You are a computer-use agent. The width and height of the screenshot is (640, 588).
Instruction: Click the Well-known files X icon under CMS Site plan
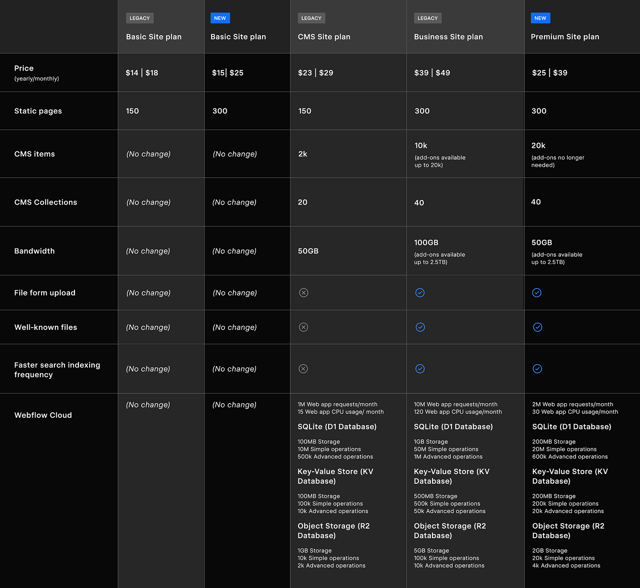(x=304, y=327)
